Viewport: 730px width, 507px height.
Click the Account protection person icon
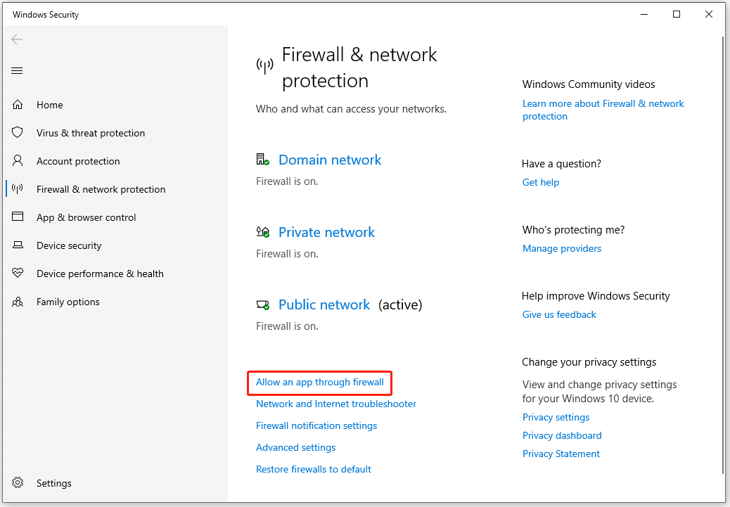pyautogui.click(x=18, y=161)
